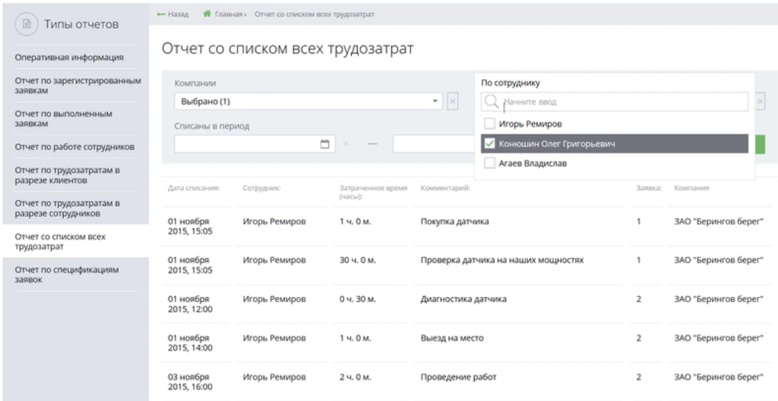Click the home icon in breadcrumbs
This screenshot has width=778, height=401.
(x=207, y=14)
